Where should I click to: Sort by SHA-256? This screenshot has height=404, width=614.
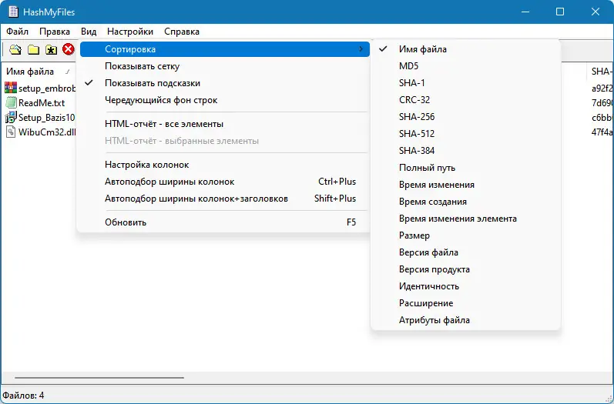click(465, 116)
